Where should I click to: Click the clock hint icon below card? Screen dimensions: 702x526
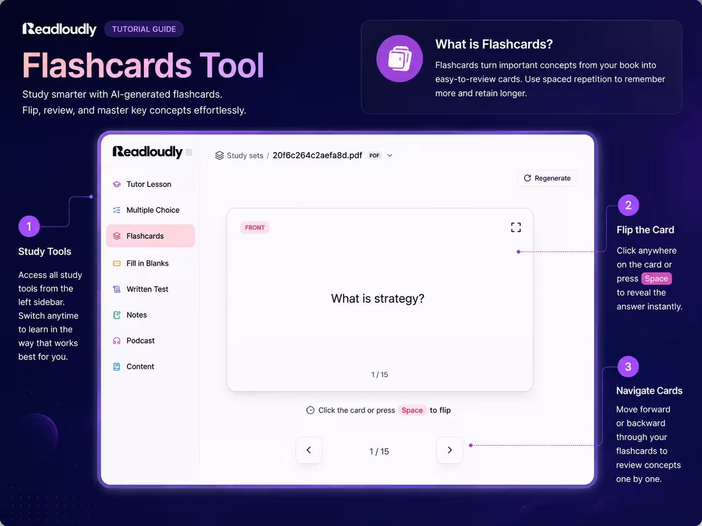coord(310,410)
